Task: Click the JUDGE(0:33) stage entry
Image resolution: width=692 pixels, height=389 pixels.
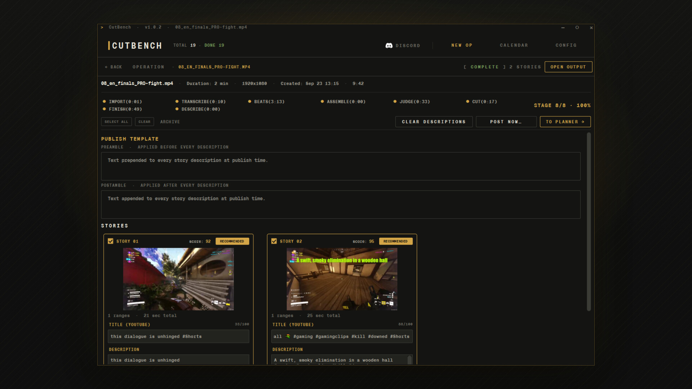Action: tap(412, 102)
